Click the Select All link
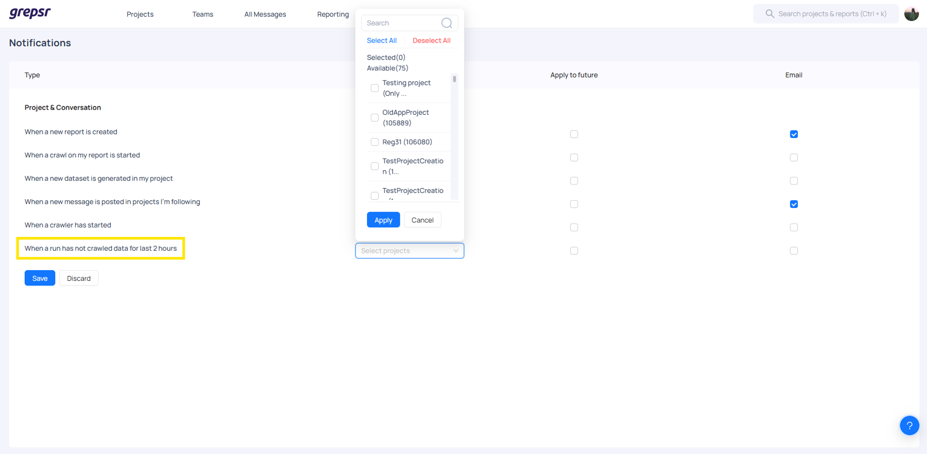The height and width of the screenshot is (454, 927). 381,41
